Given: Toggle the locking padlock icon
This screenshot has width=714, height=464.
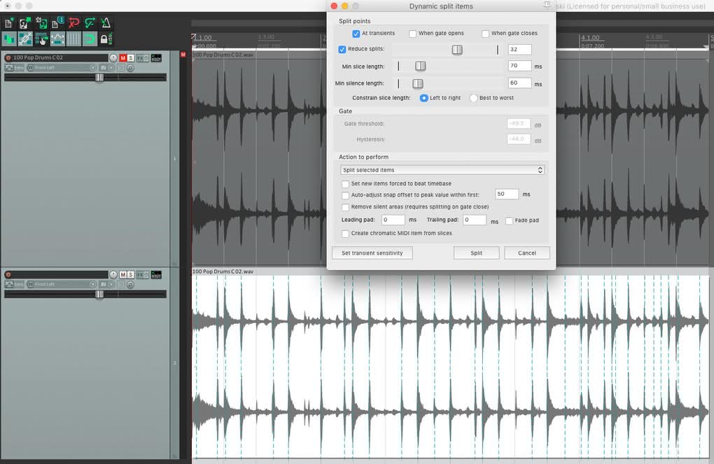Looking at the screenshot, I should pos(106,39).
